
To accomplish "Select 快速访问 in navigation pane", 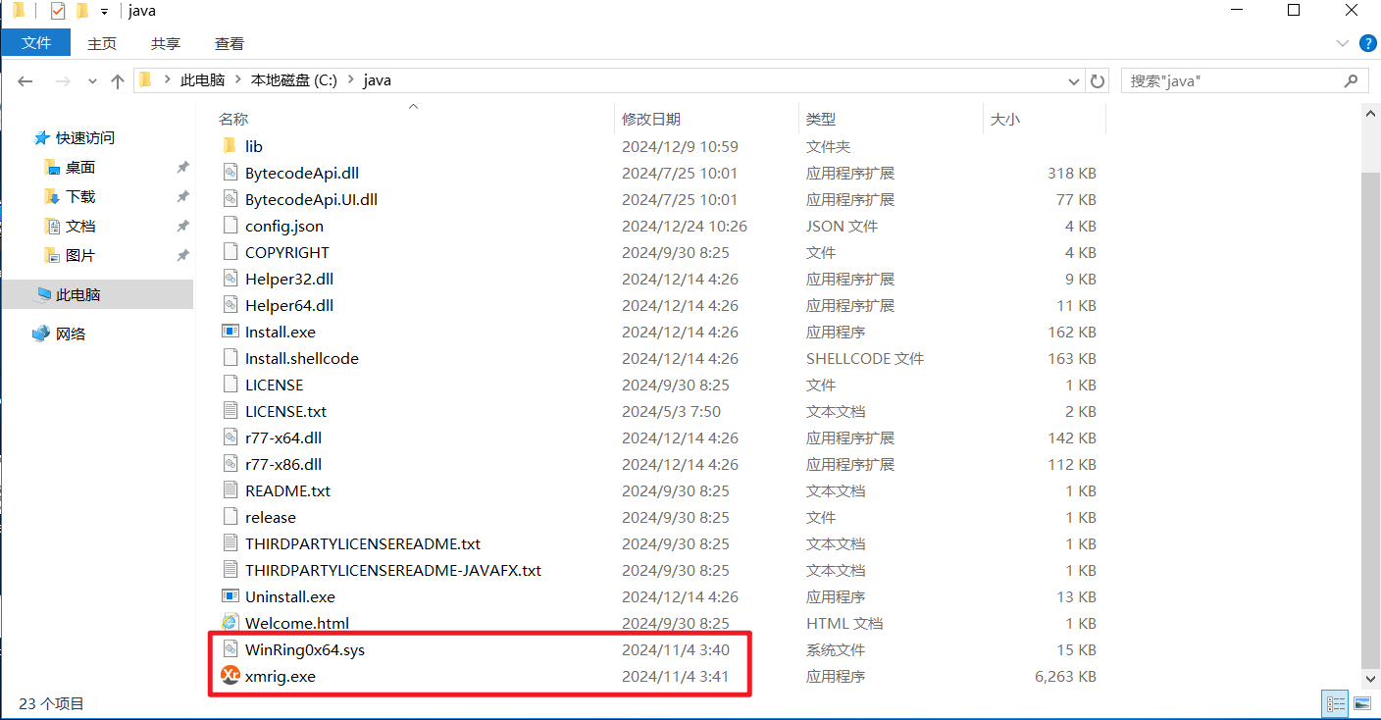I will click(x=84, y=138).
